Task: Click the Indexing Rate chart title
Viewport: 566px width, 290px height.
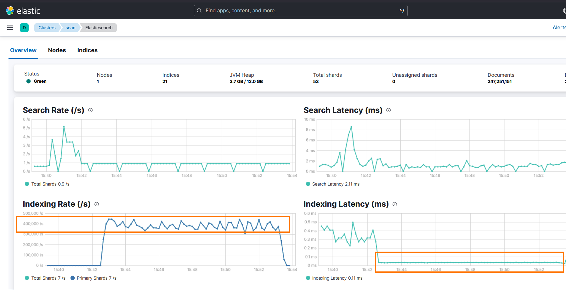Action: coord(57,204)
